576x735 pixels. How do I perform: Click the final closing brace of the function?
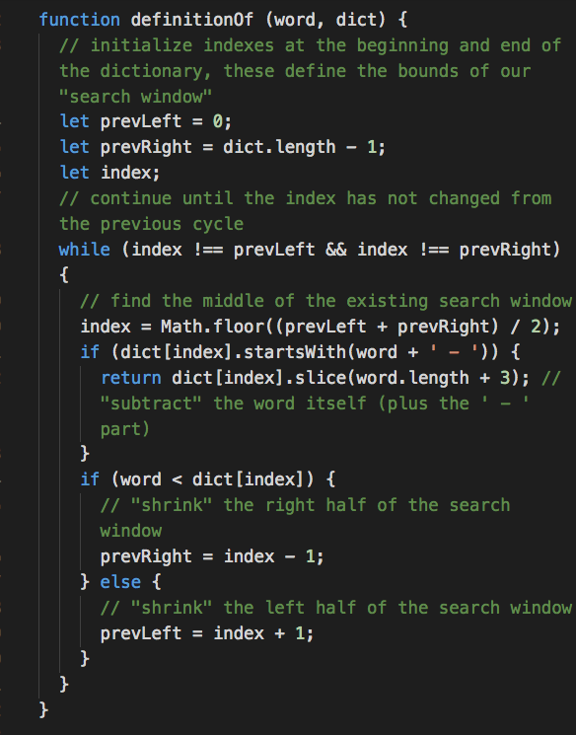[x=43, y=709]
